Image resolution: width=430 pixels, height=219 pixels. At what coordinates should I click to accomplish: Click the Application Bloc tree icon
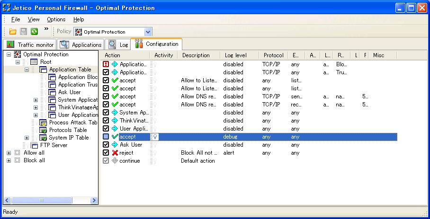52,77
